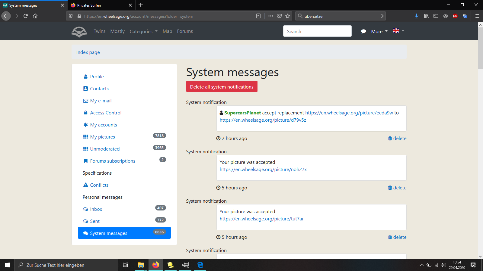Open Task View on the taskbar
The height and width of the screenshot is (271, 483).
click(x=126, y=265)
